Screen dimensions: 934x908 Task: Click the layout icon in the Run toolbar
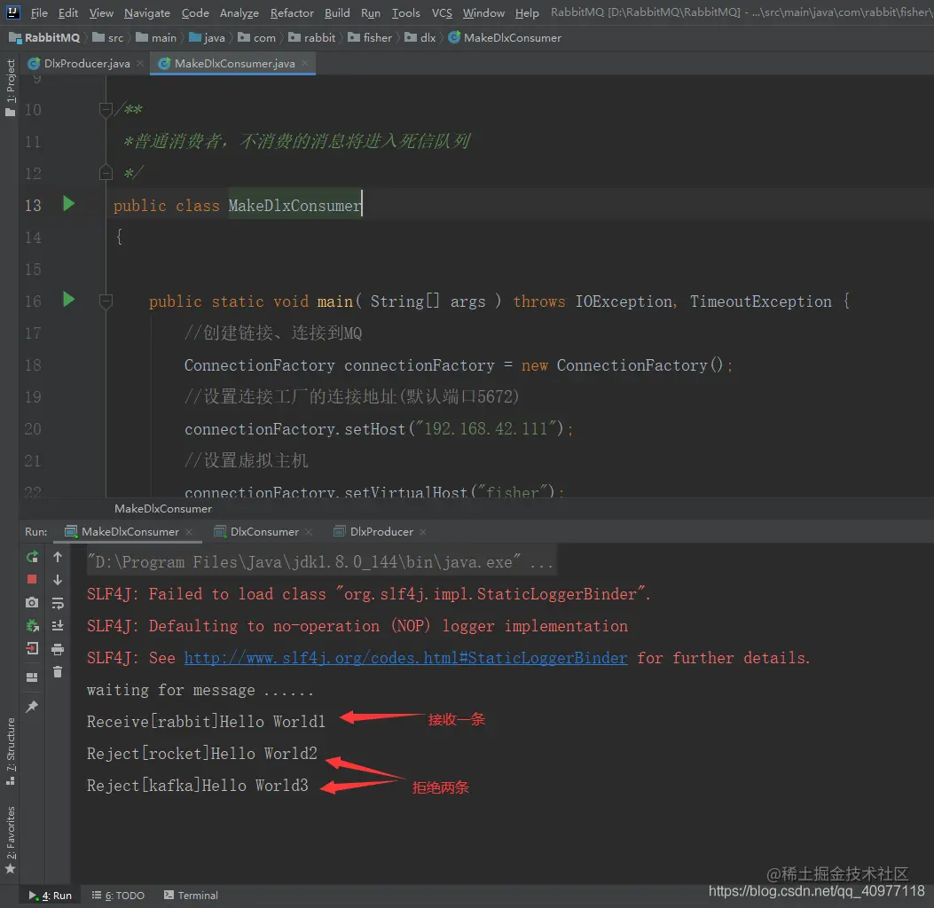32,677
